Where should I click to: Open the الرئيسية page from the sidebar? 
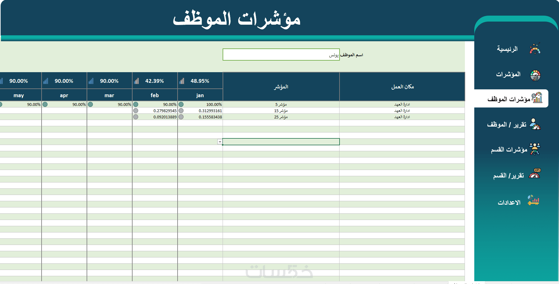tap(507, 49)
